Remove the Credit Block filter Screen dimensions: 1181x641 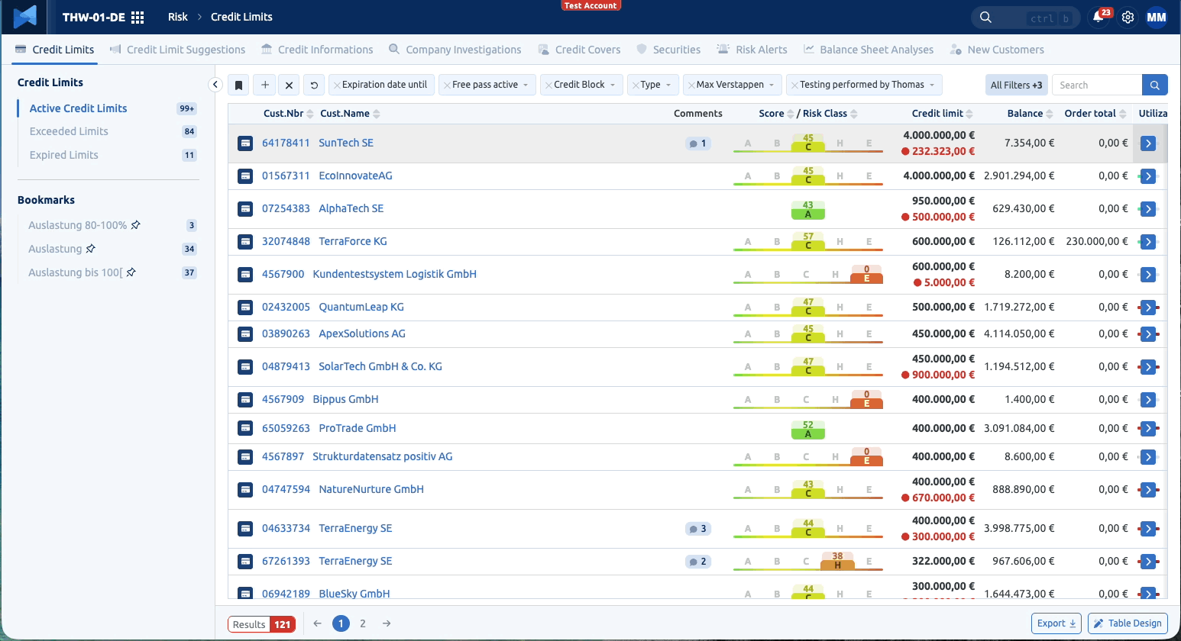[x=548, y=85]
